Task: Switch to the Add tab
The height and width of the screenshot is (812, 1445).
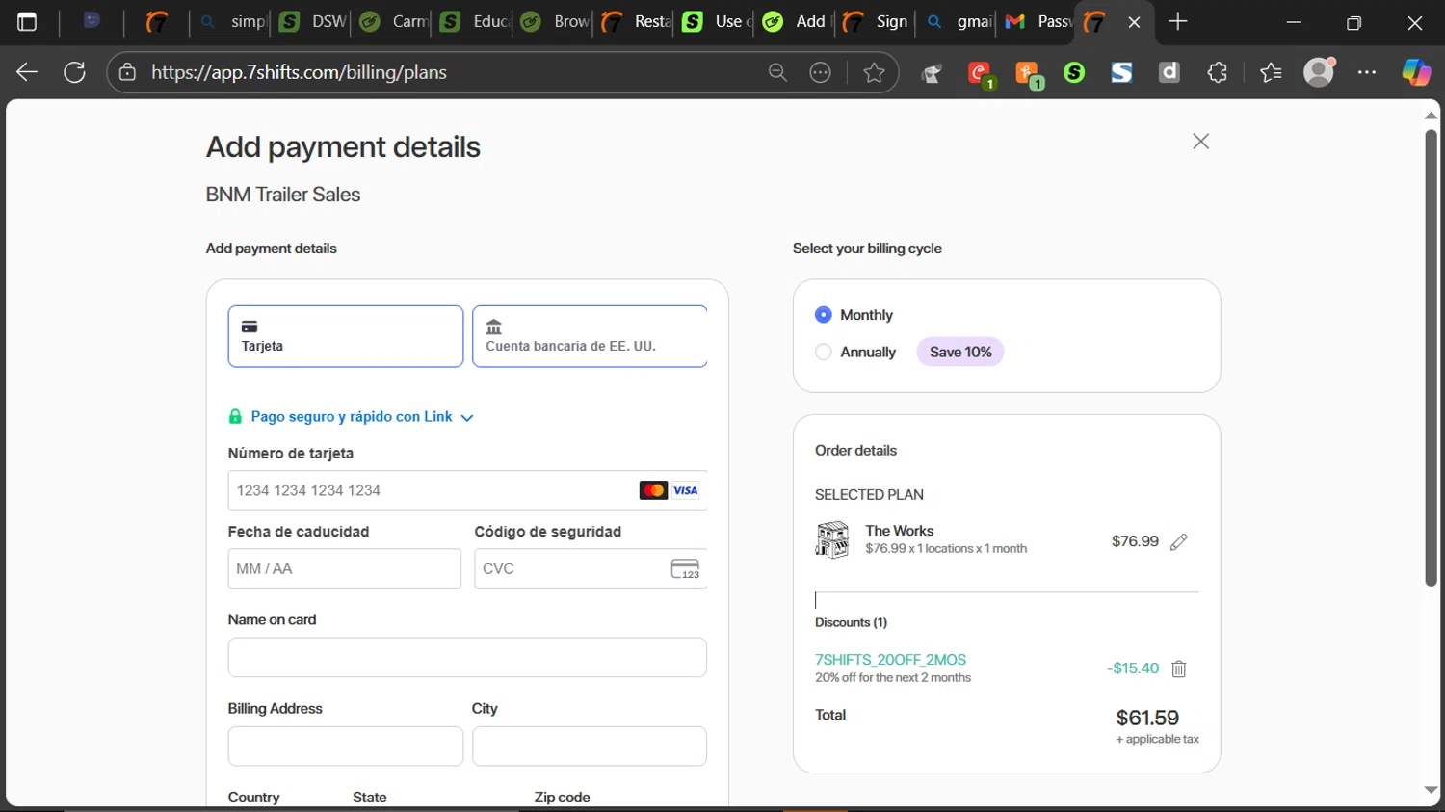Action: click(796, 22)
